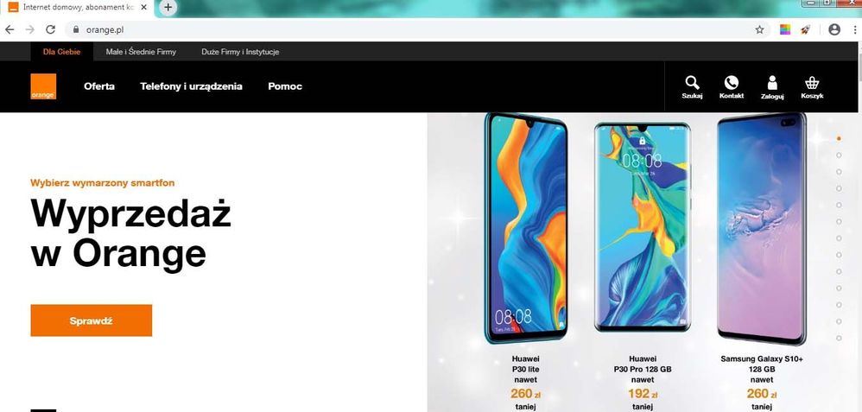
Task: Click the rocket extension icon
Action: pyautogui.click(x=805, y=29)
